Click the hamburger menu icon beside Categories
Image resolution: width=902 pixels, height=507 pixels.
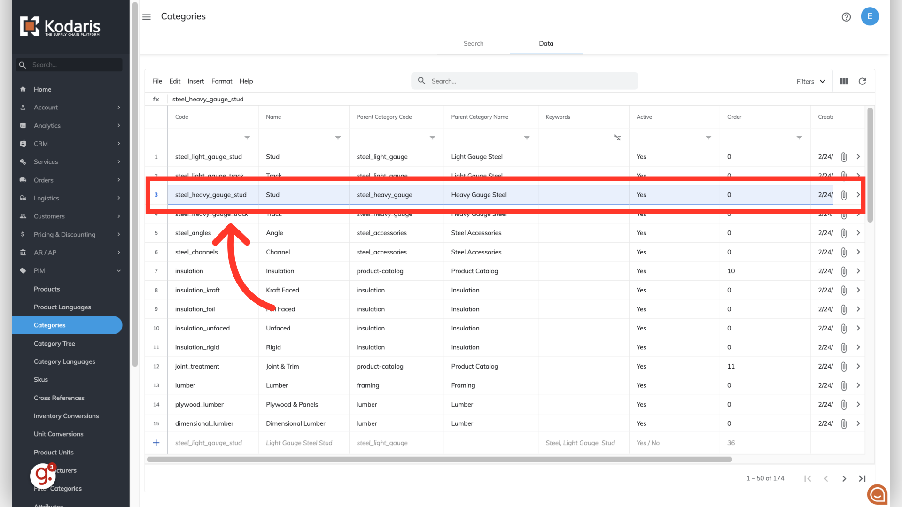point(147,17)
